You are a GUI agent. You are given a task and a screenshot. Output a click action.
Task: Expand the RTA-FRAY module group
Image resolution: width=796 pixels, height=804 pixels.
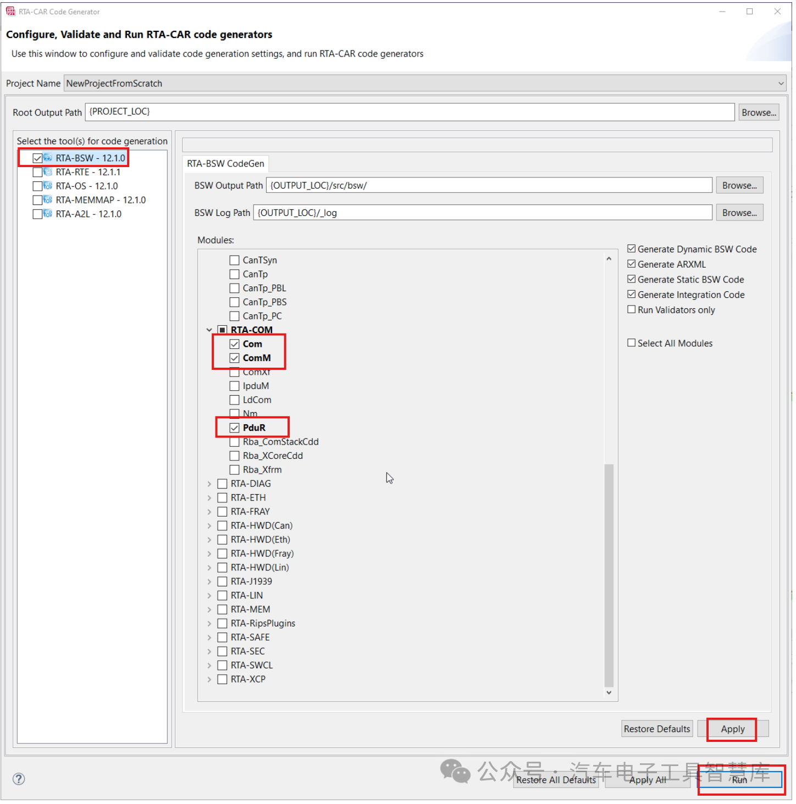(x=209, y=512)
